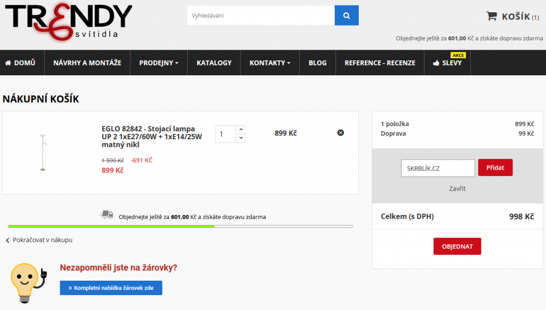Click the yellow AKCE badge
The image size is (546, 310).
tap(458, 55)
